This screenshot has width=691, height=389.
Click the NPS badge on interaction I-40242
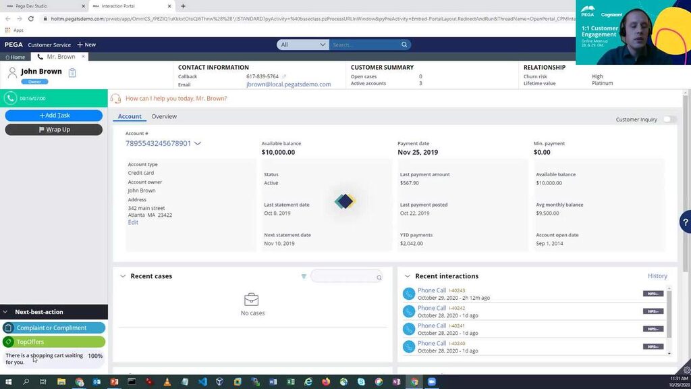tap(653, 310)
